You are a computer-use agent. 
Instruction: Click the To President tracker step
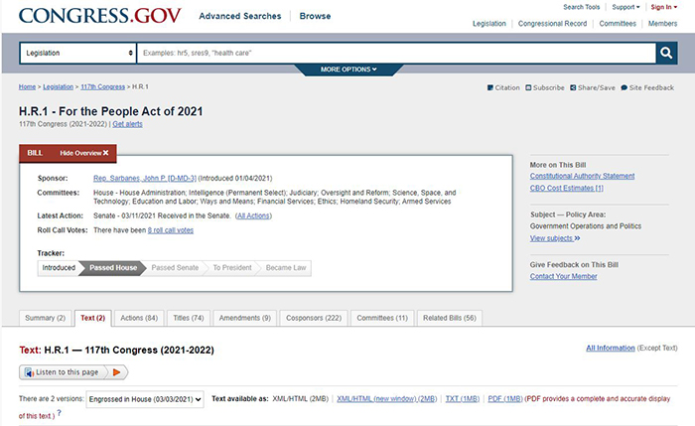tap(232, 268)
